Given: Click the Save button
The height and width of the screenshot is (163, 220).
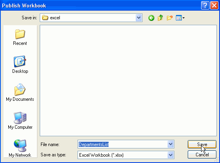Looking at the screenshot, I should 202,144.
